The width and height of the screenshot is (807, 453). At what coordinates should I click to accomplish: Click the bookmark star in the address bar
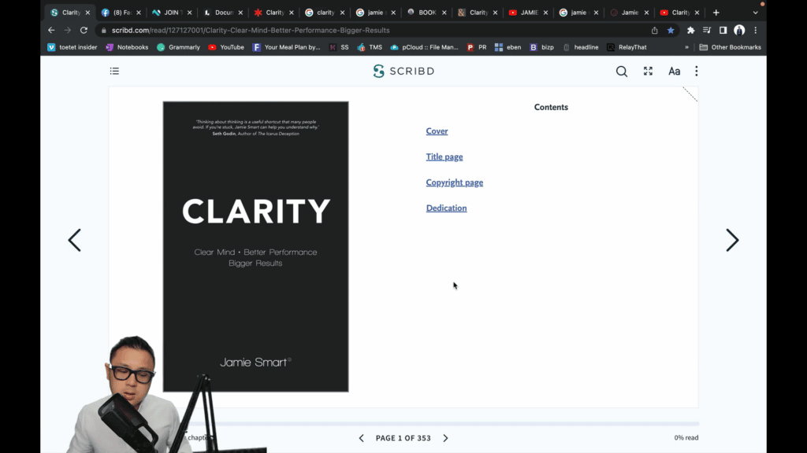point(671,31)
